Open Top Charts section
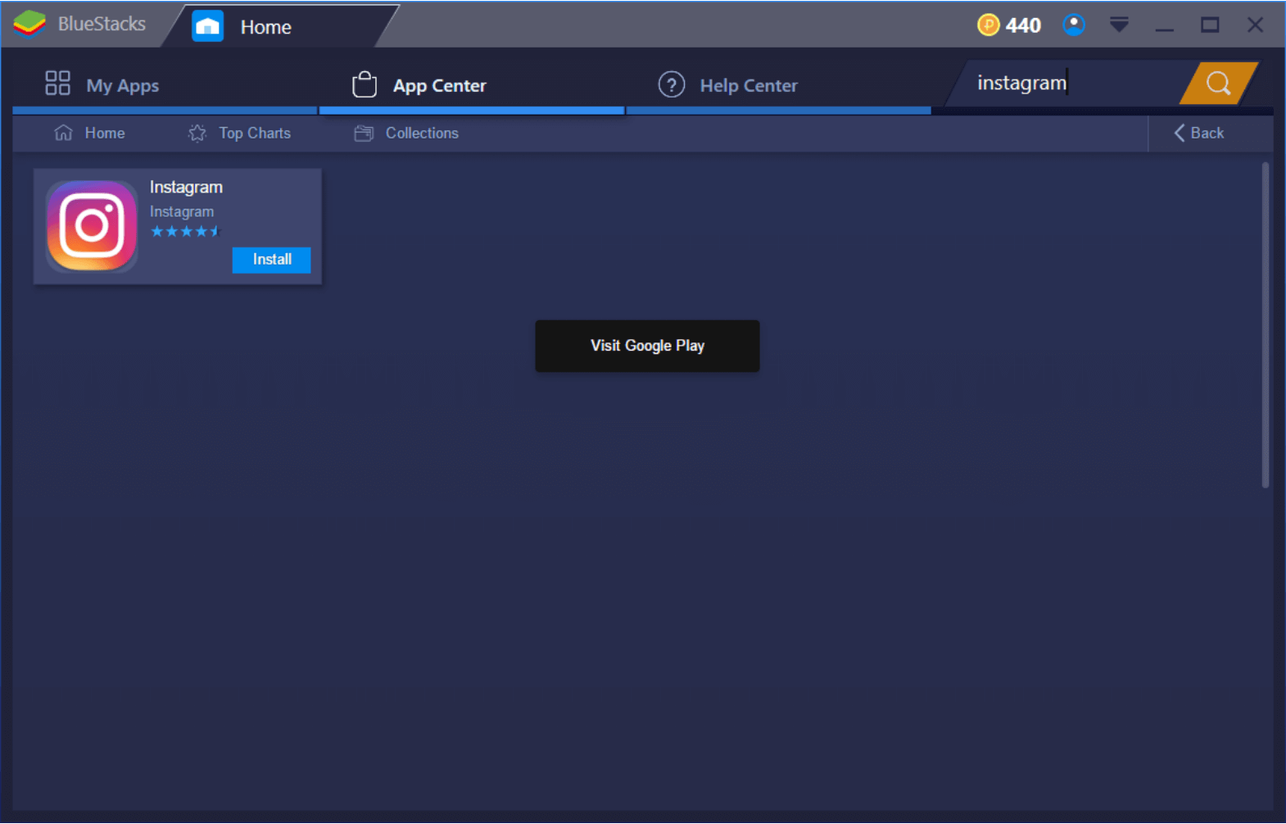 [x=239, y=133]
